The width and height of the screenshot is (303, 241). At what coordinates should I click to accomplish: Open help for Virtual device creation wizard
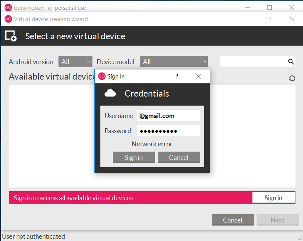270,19
